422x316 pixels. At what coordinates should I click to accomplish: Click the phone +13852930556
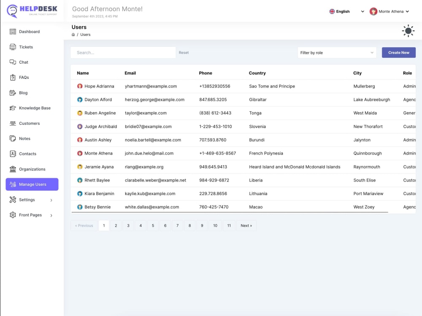point(214,86)
